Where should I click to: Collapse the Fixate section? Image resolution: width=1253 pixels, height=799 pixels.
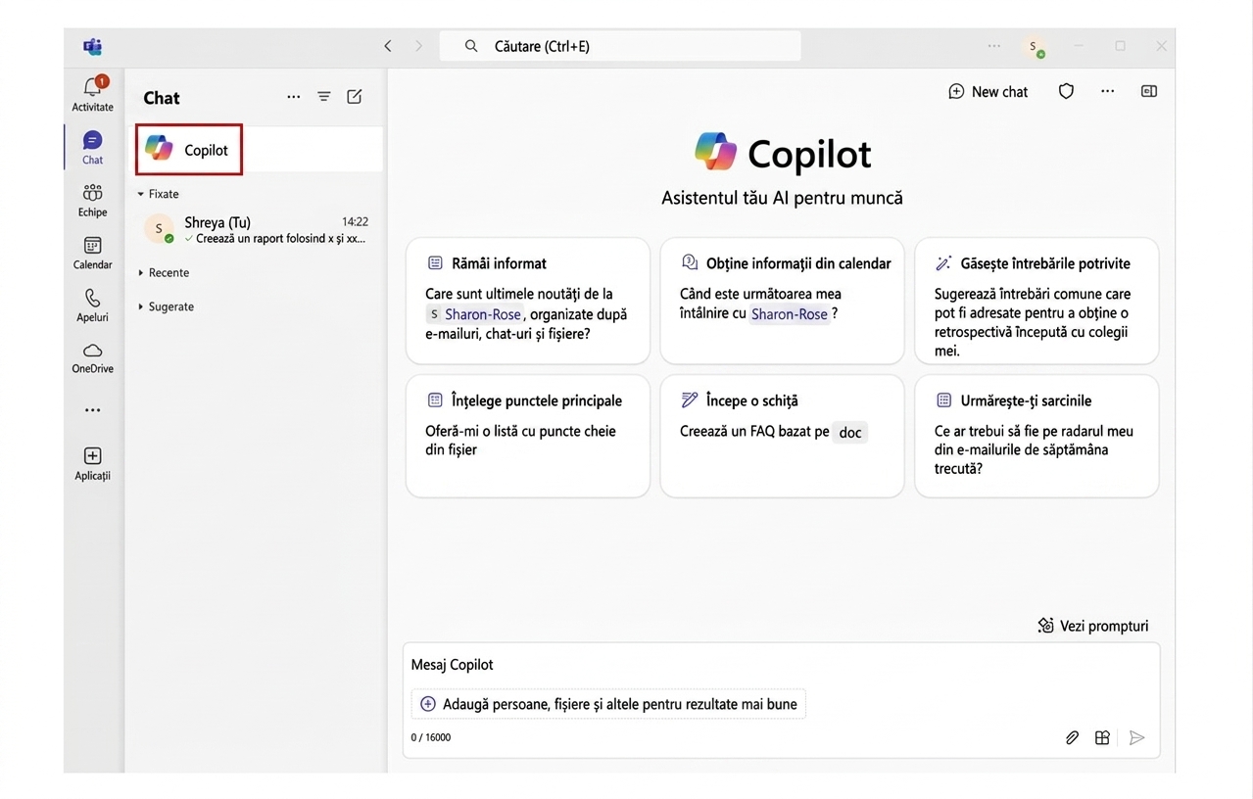(158, 194)
